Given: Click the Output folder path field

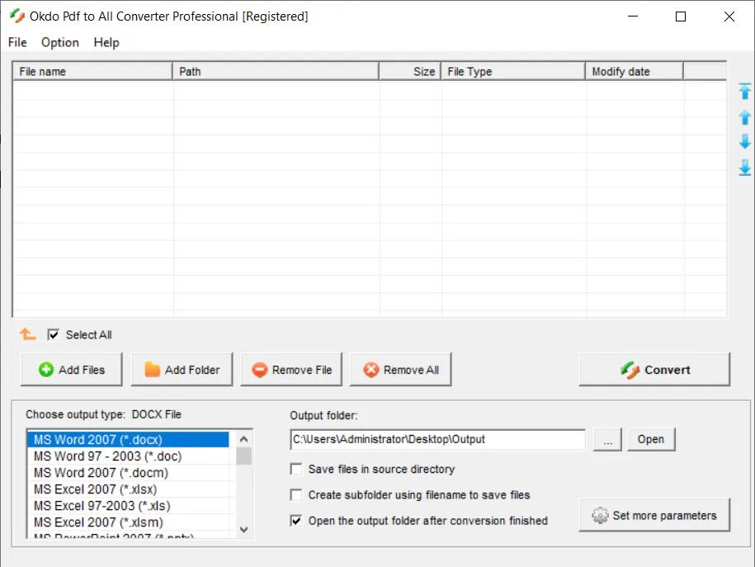Looking at the screenshot, I should pos(437,439).
